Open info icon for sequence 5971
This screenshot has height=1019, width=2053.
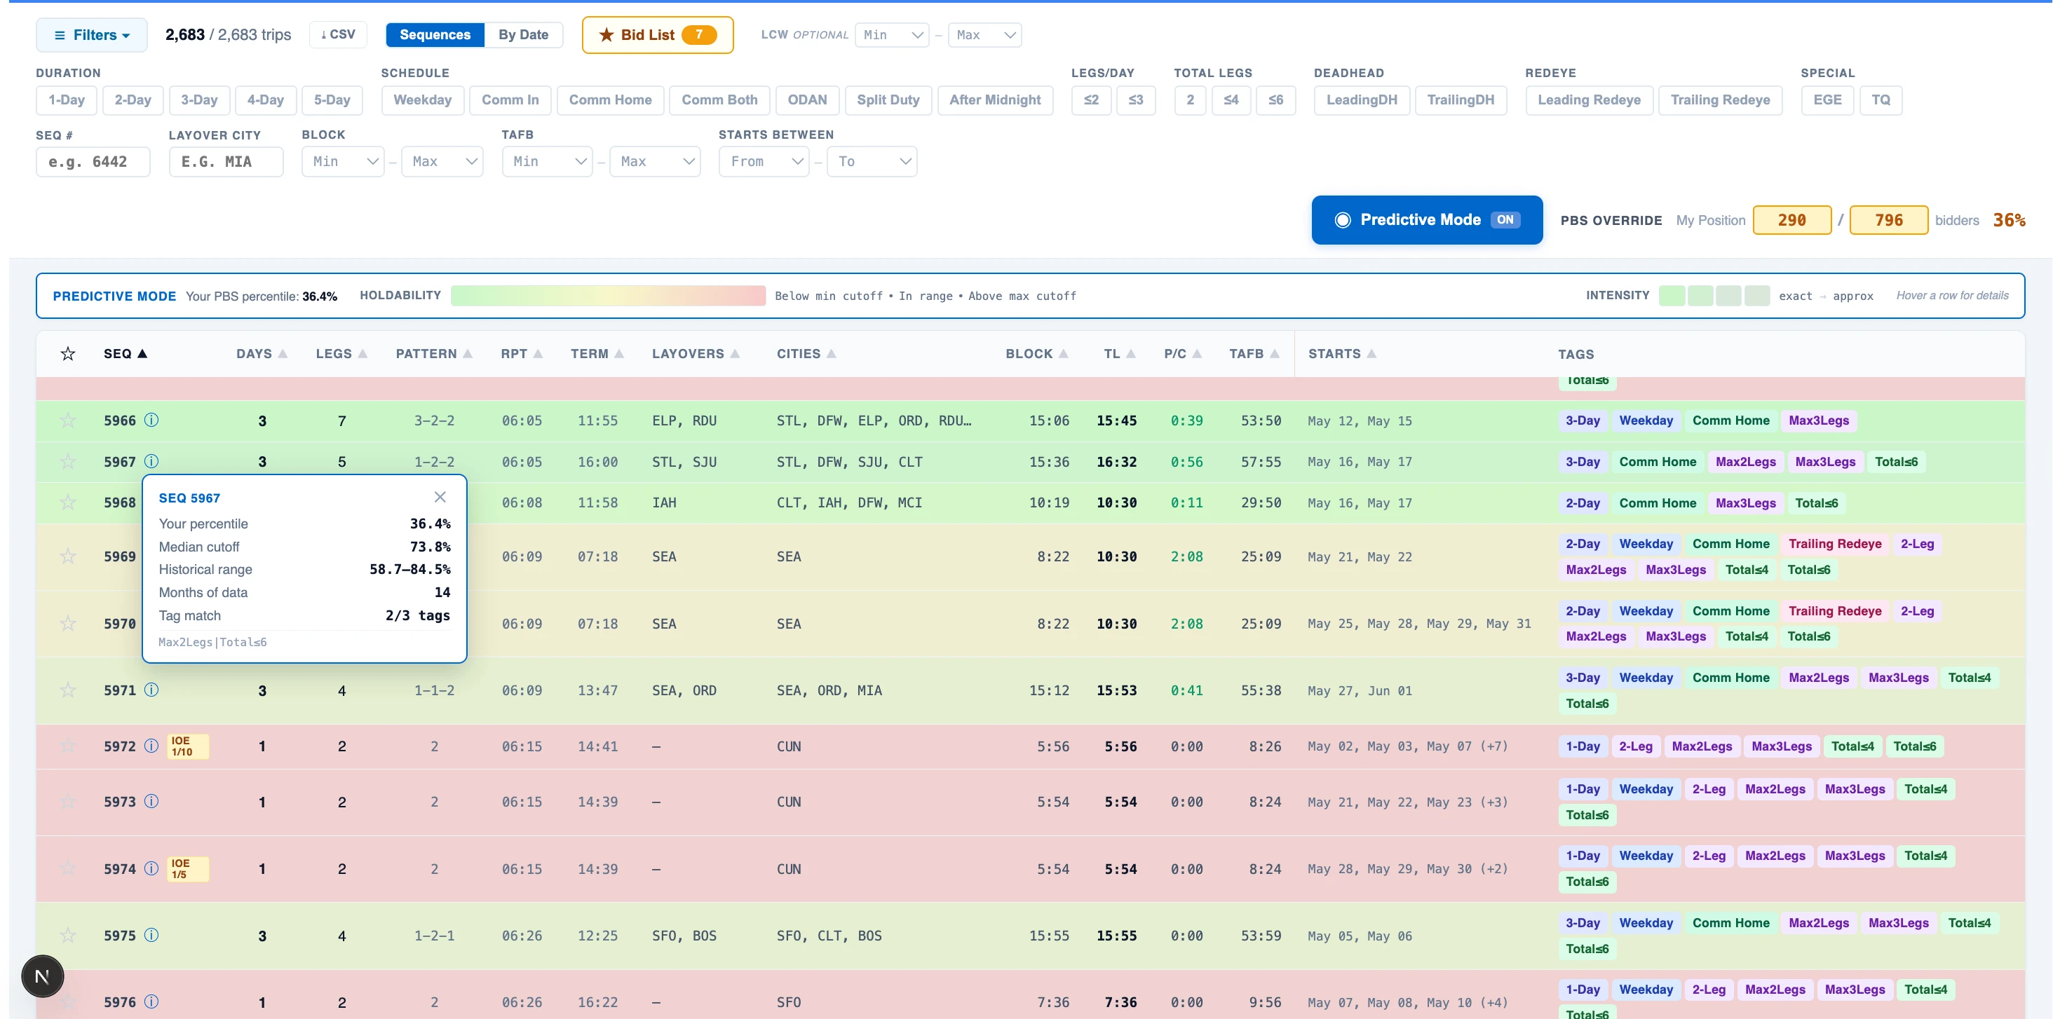151,690
